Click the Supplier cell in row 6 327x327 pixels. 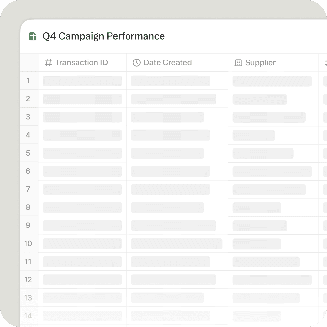(273, 171)
